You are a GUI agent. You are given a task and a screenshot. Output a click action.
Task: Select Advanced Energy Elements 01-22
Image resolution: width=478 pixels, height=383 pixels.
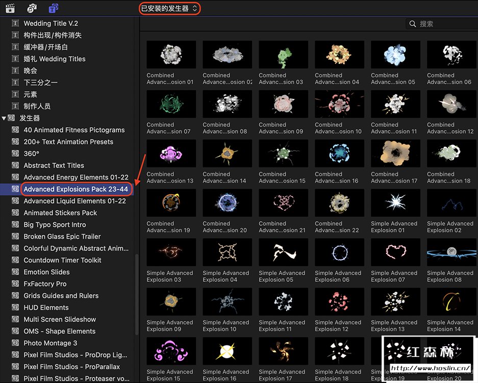coord(67,177)
